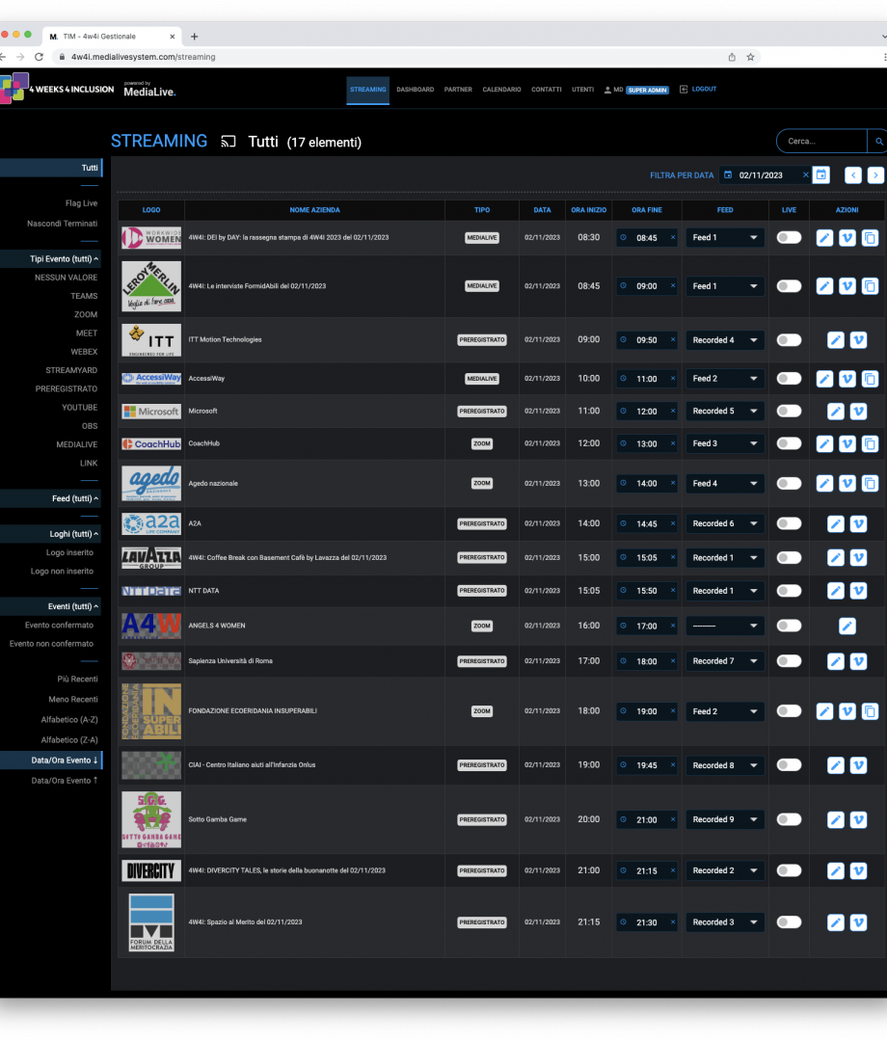Bookmark the page with the star icon
The width and height of the screenshot is (887, 1041).
point(750,57)
